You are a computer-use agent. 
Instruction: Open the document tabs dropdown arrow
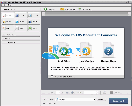[x=129, y=14]
